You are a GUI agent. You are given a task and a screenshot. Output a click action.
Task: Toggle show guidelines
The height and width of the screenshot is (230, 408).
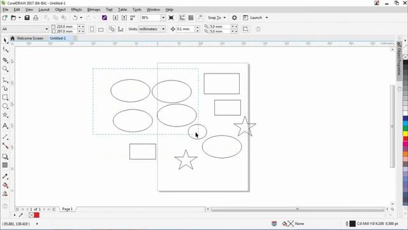click(x=200, y=18)
